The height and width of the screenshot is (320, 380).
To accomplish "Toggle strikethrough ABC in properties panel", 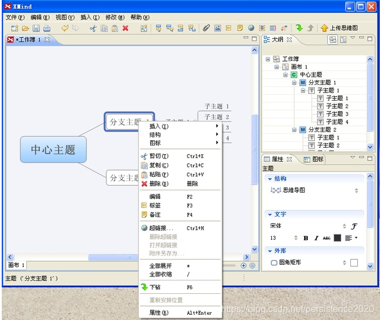I will tap(326, 238).
